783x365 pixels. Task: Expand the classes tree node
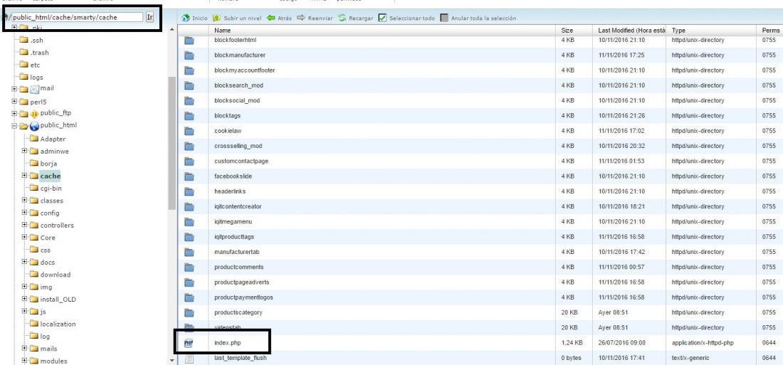pyautogui.click(x=24, y=200)
